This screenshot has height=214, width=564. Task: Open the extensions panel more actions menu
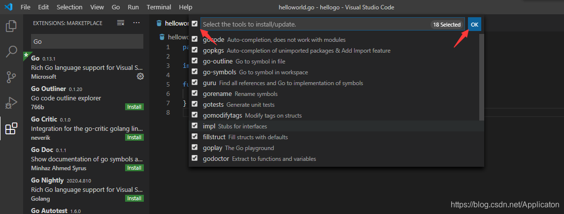coord(136,23)
